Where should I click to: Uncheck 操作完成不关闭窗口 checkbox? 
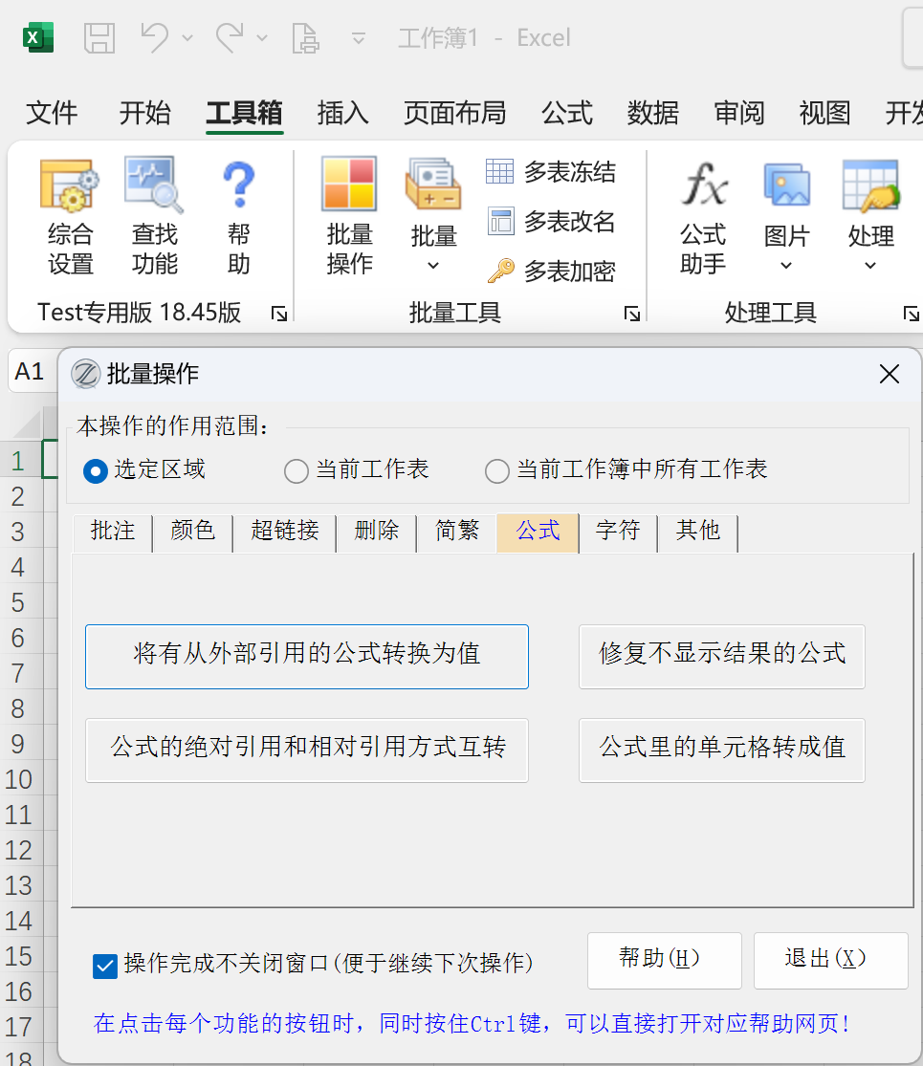(105, 966)
